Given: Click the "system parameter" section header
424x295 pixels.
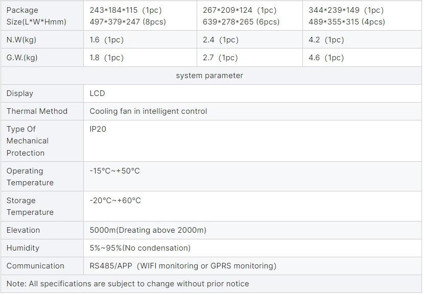Looking at the screenshot, I should (209, 76).
